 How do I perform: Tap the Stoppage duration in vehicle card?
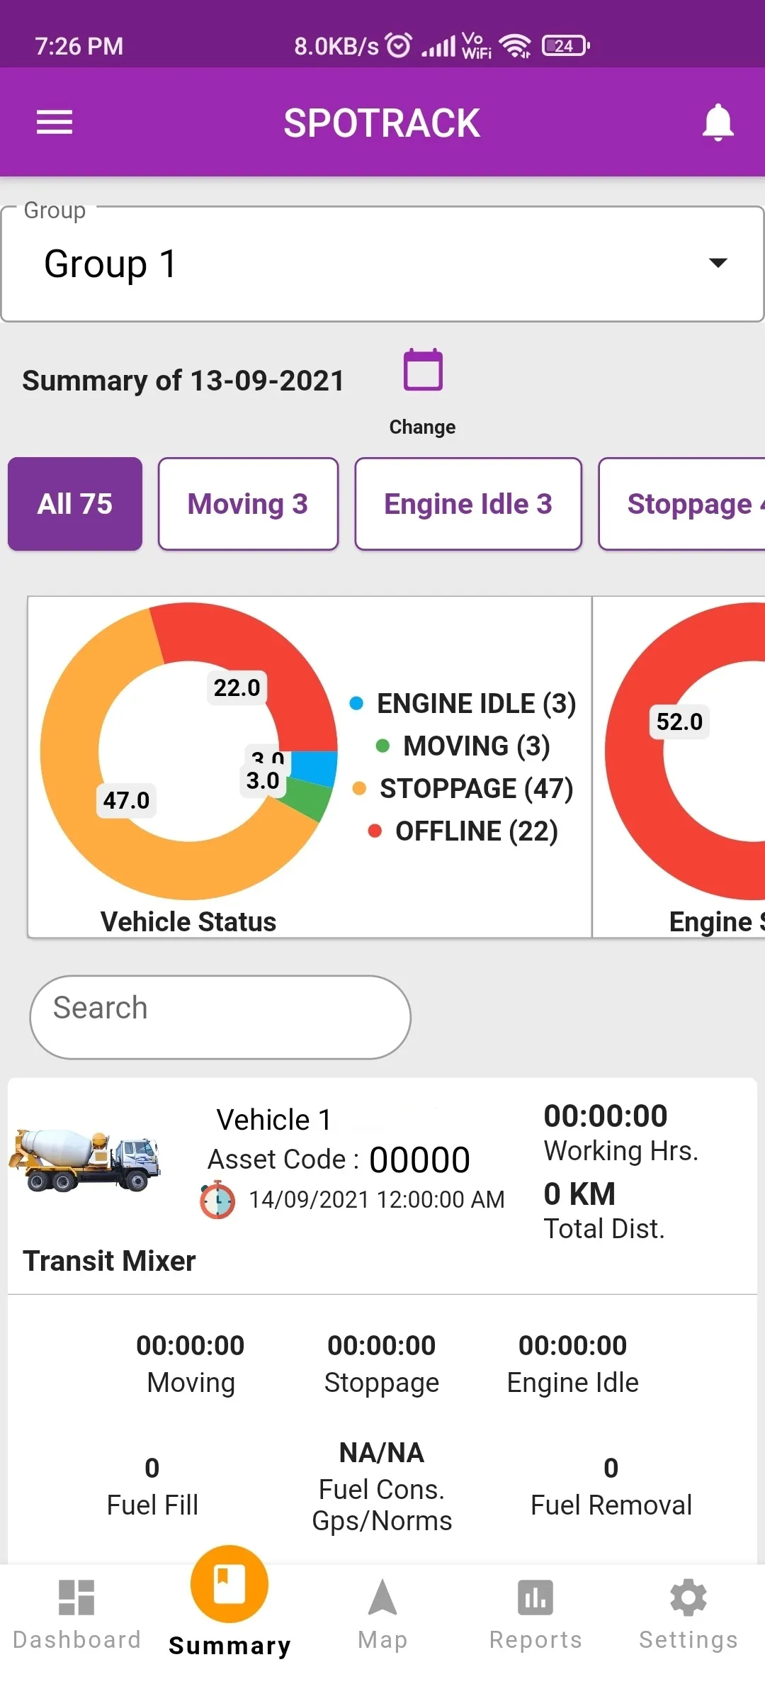click(x=382, y=1345)
